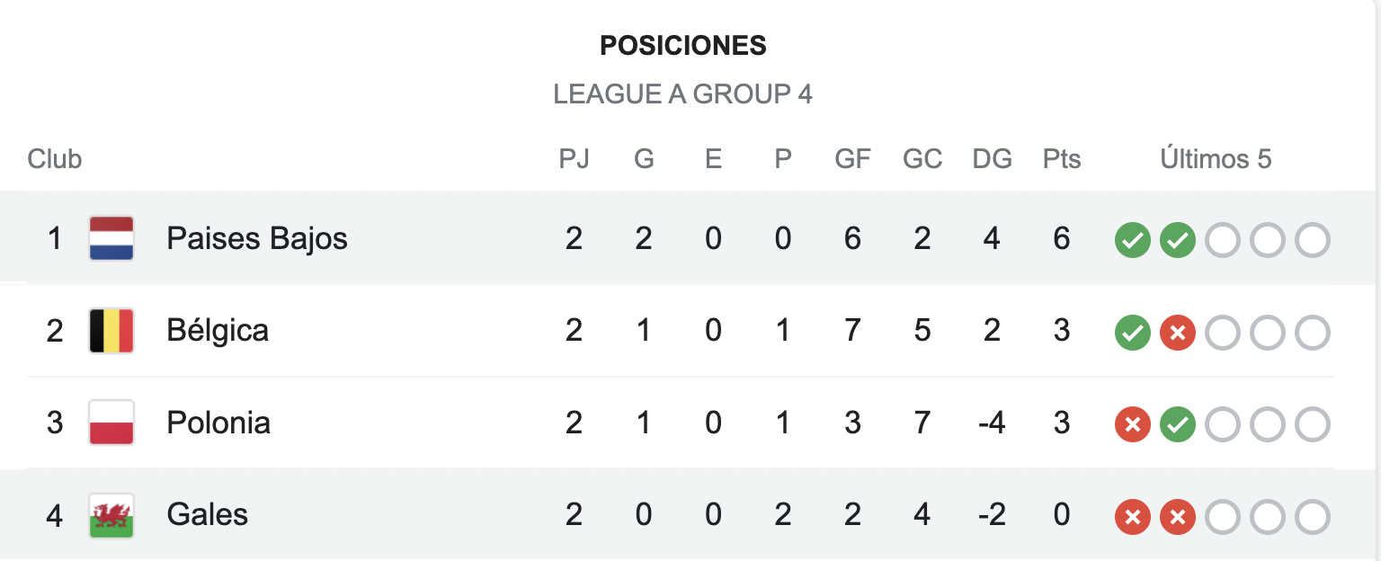Click Polonia's green win checkmark icon
Image resolution: width=1381 pixels, height=561 pixels.
1178,425
